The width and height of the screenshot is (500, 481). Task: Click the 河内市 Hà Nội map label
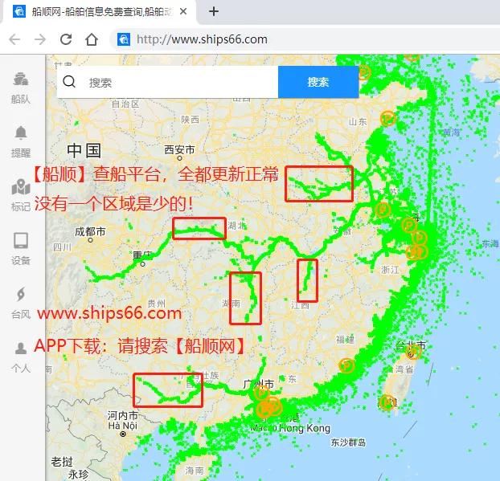click(123, 421)
